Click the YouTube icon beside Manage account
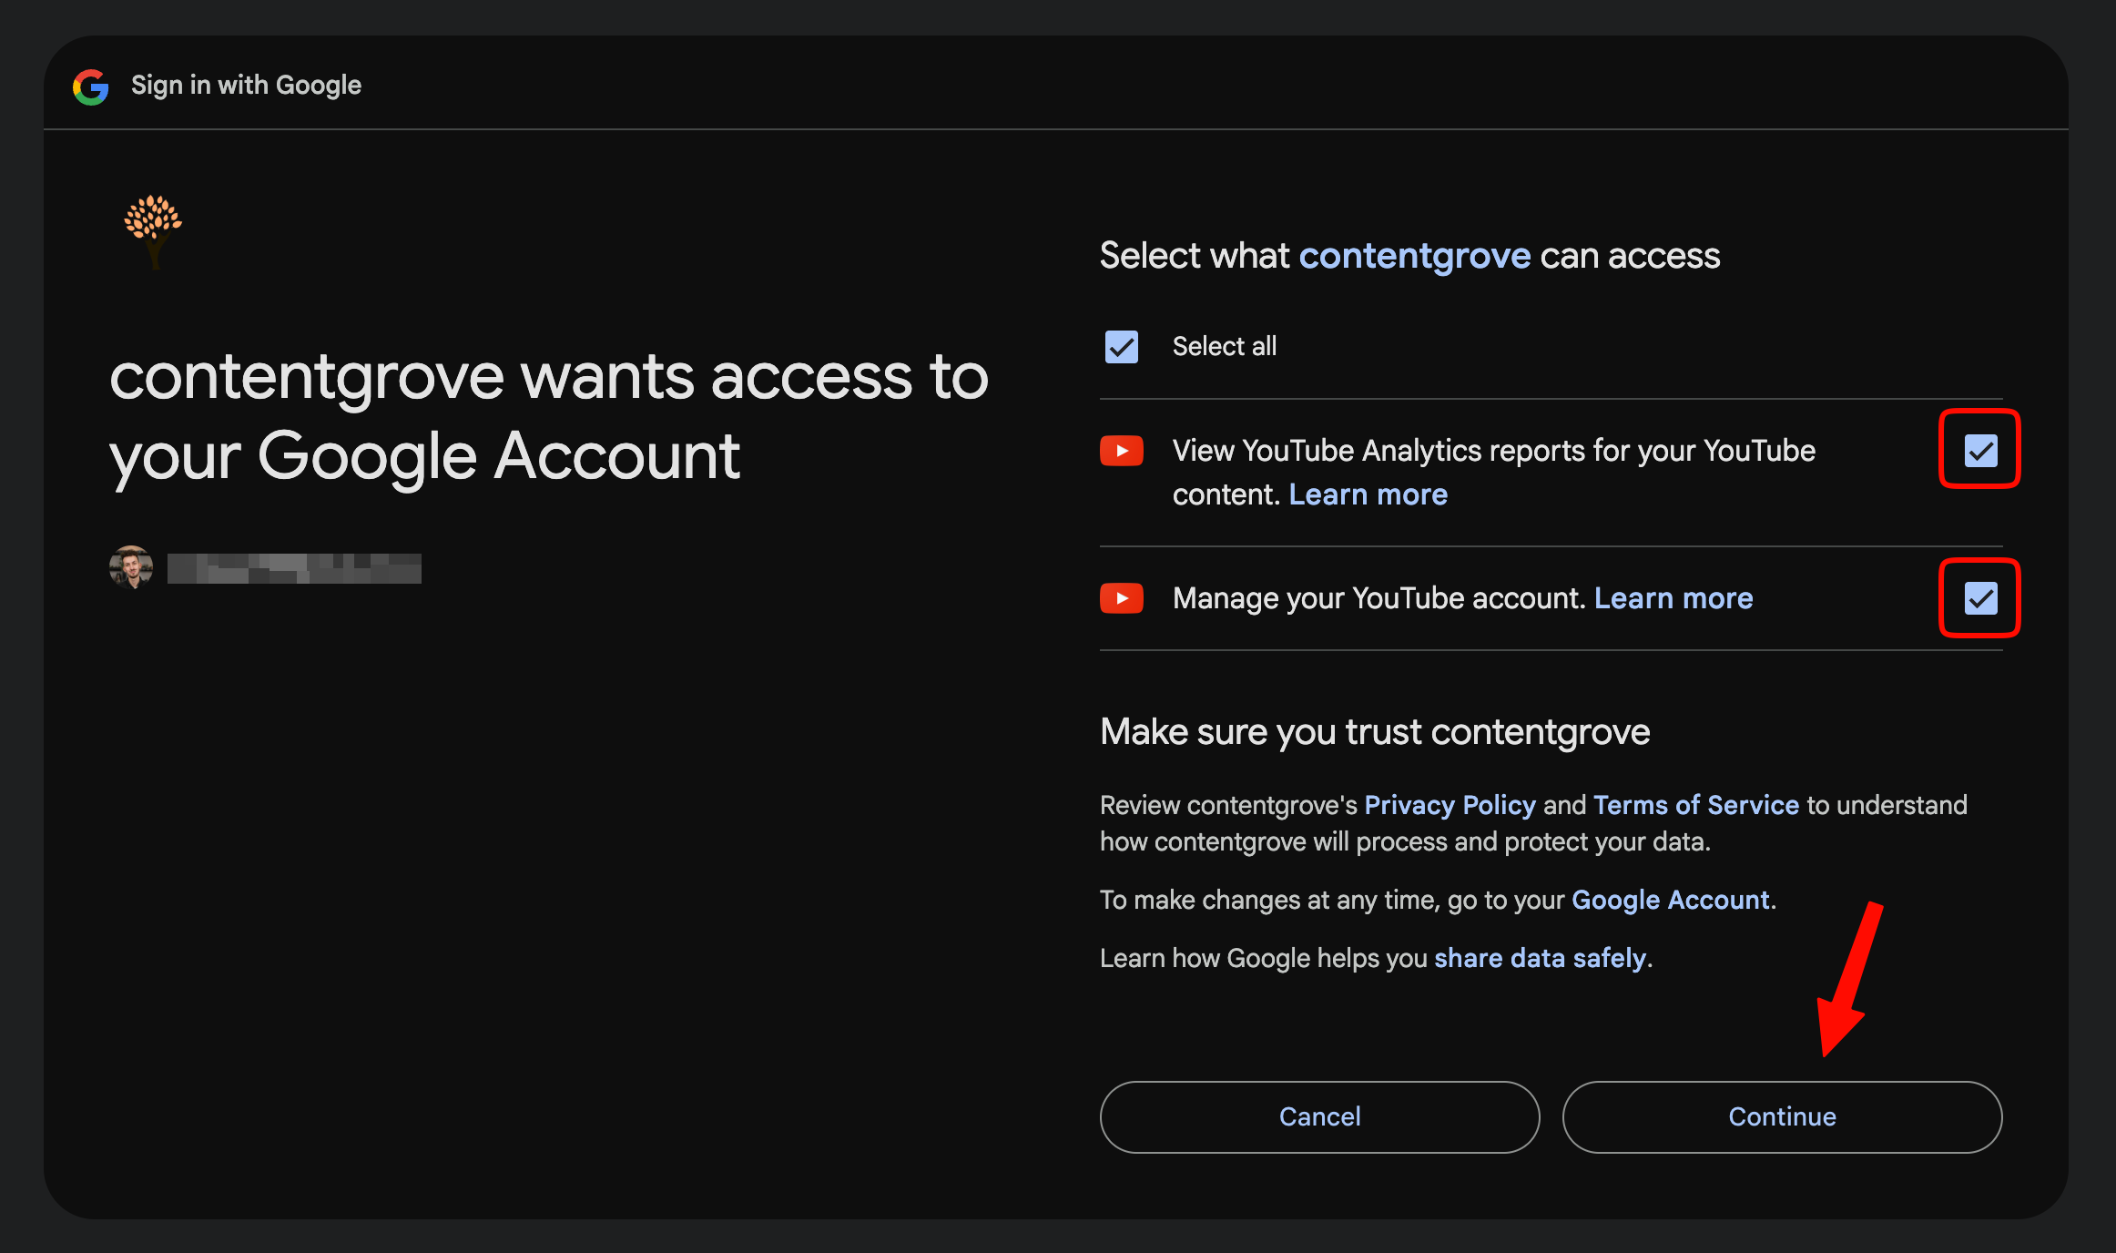This screenshot has height=1253, width=2116. point(1121,598)
